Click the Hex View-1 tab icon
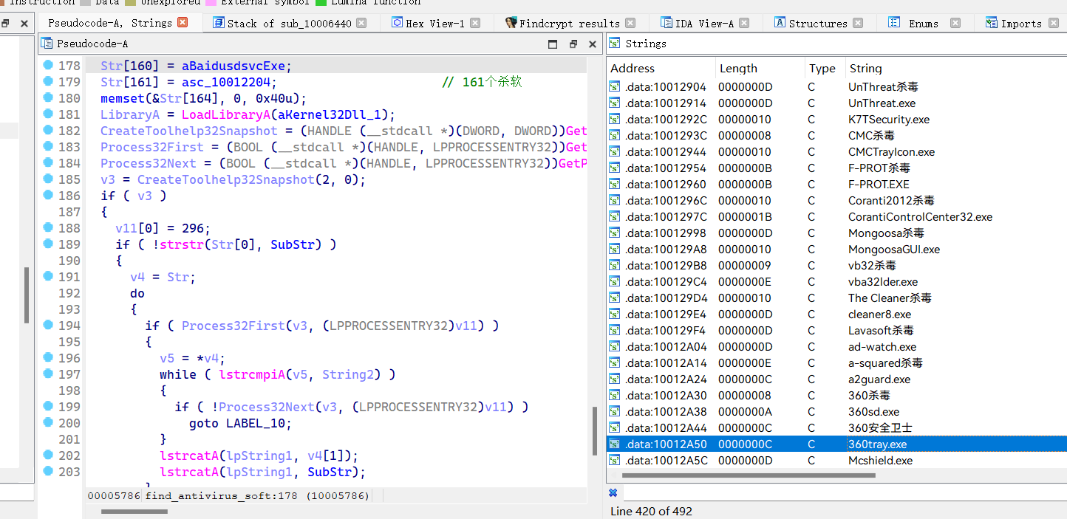The width and height of the screenshot is (1067, 519). point(397,23)
